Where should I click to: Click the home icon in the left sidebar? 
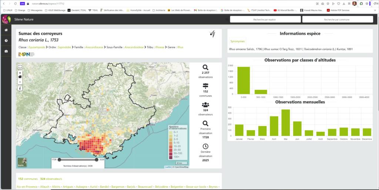coord(6,30)
